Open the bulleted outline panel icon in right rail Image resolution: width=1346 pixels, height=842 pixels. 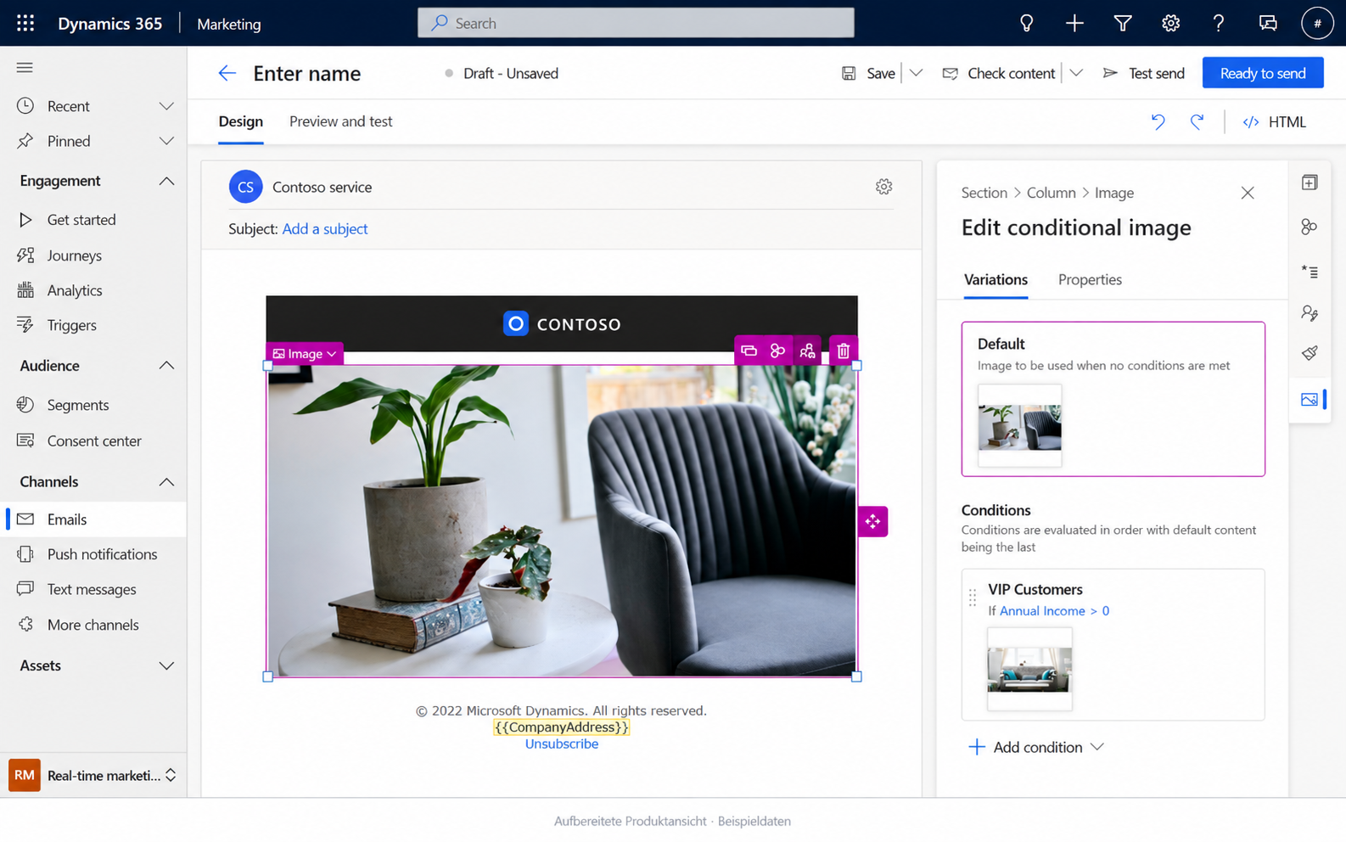(x=1310, y=272)
